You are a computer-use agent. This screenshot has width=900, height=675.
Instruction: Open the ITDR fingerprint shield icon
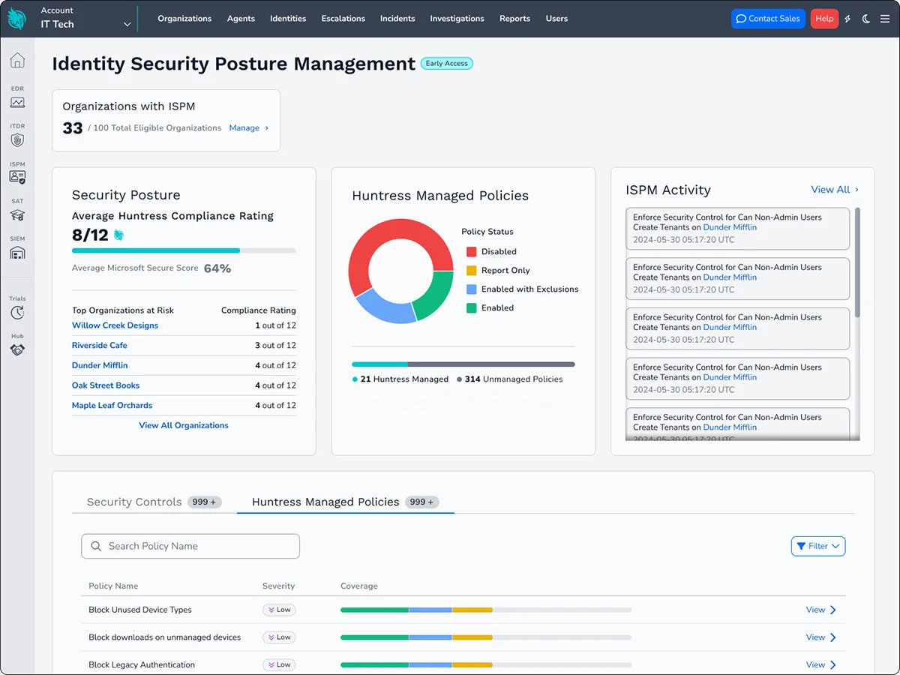point(17,139)
